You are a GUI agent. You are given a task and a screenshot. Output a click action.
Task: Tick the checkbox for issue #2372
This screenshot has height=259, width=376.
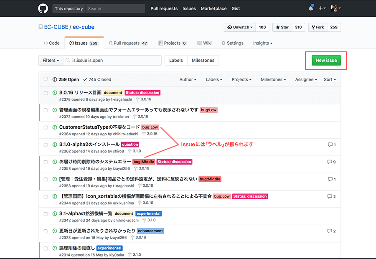tap(46, 110)
